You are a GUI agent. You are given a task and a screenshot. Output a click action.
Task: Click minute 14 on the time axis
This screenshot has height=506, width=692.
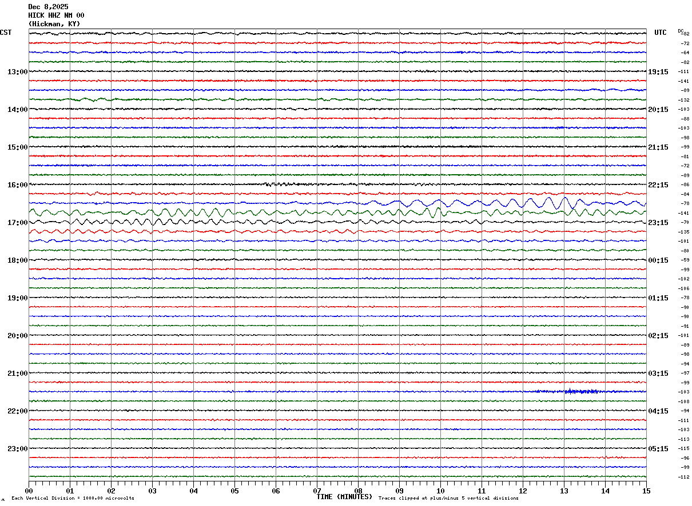(605, 491)
